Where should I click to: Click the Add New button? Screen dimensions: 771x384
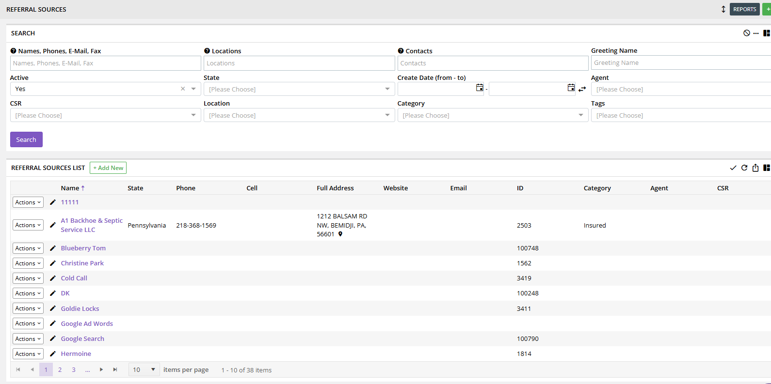pyautogui.click(x=108, y=168)
